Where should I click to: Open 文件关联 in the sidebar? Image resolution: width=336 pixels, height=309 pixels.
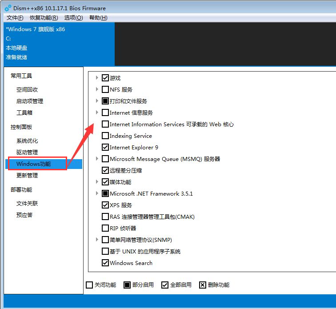pos(27,204)
